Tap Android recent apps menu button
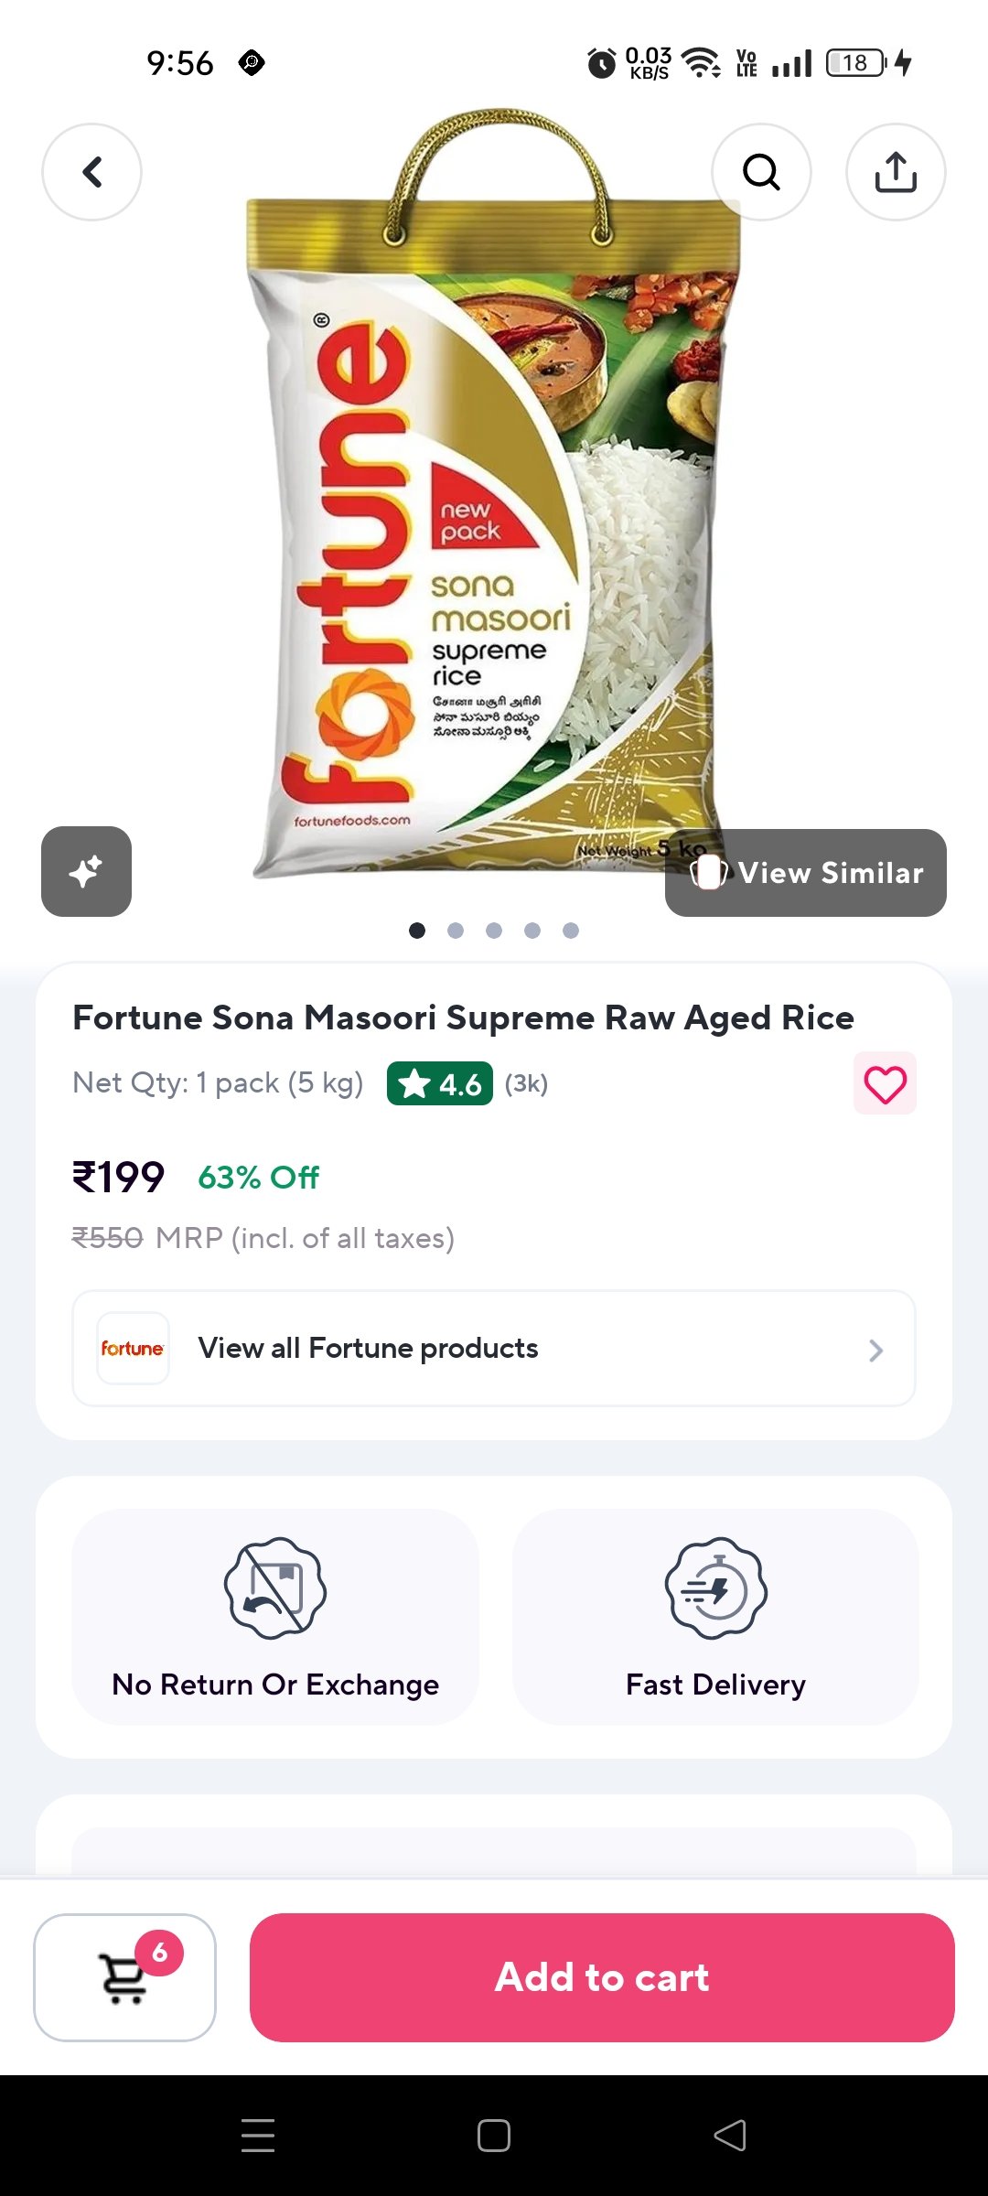Viewport: 988px width, 2196px height. [x=258, y=2136]
